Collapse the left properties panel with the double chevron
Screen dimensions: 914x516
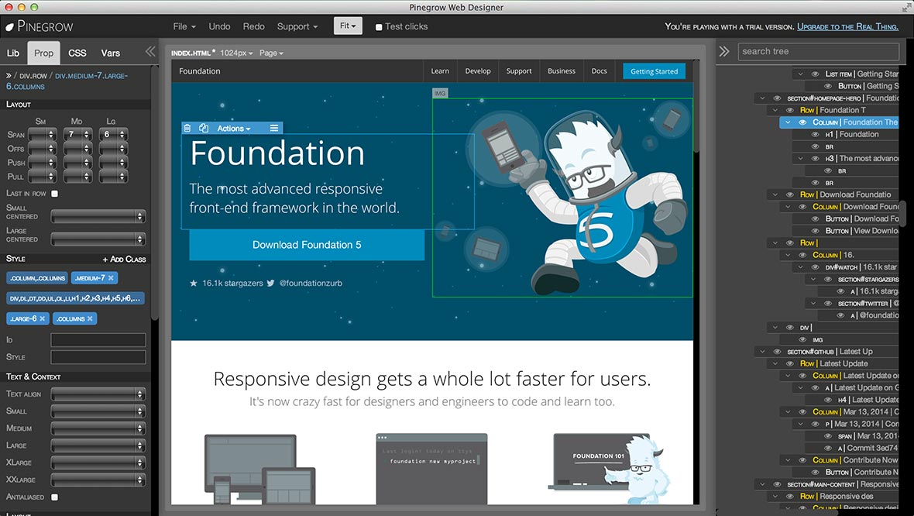click(149, 51)
